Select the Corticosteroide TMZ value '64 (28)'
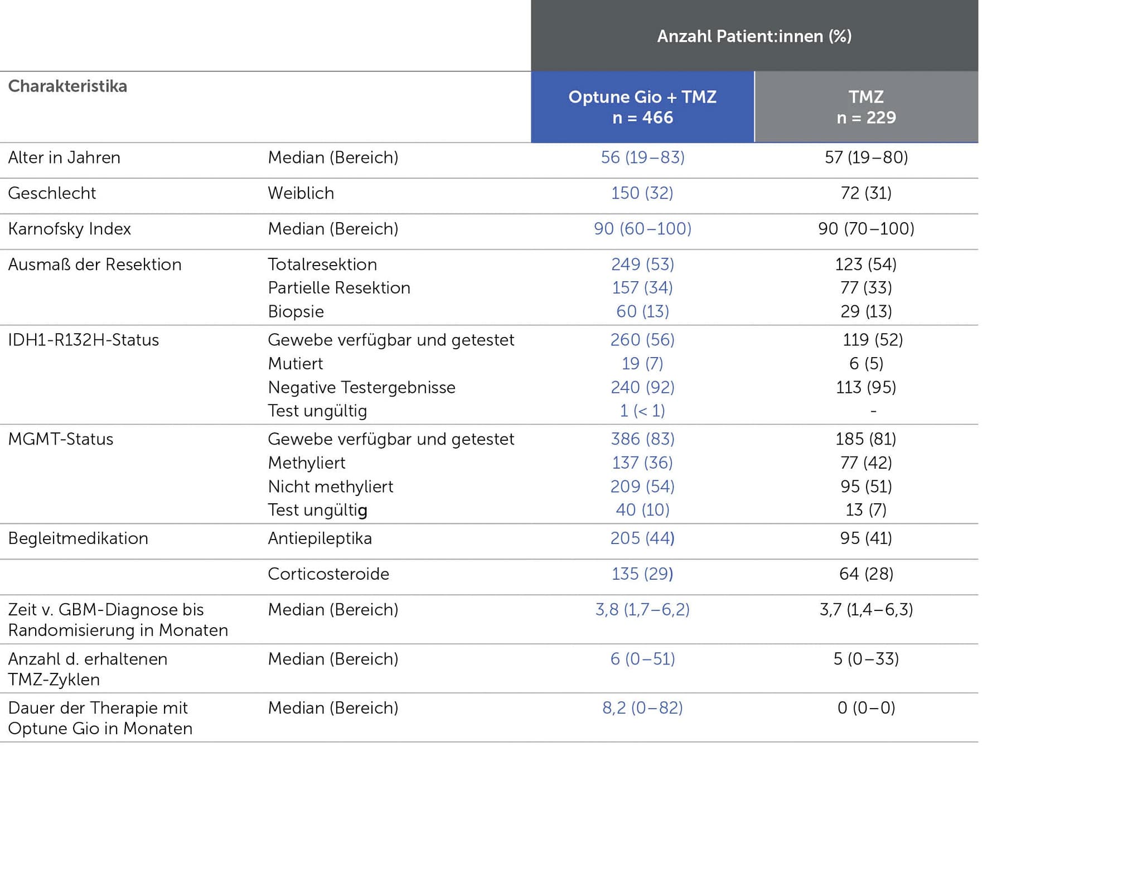Image resolution: width=1142 pixels, height=886 pixels. (x=866, y=574)
